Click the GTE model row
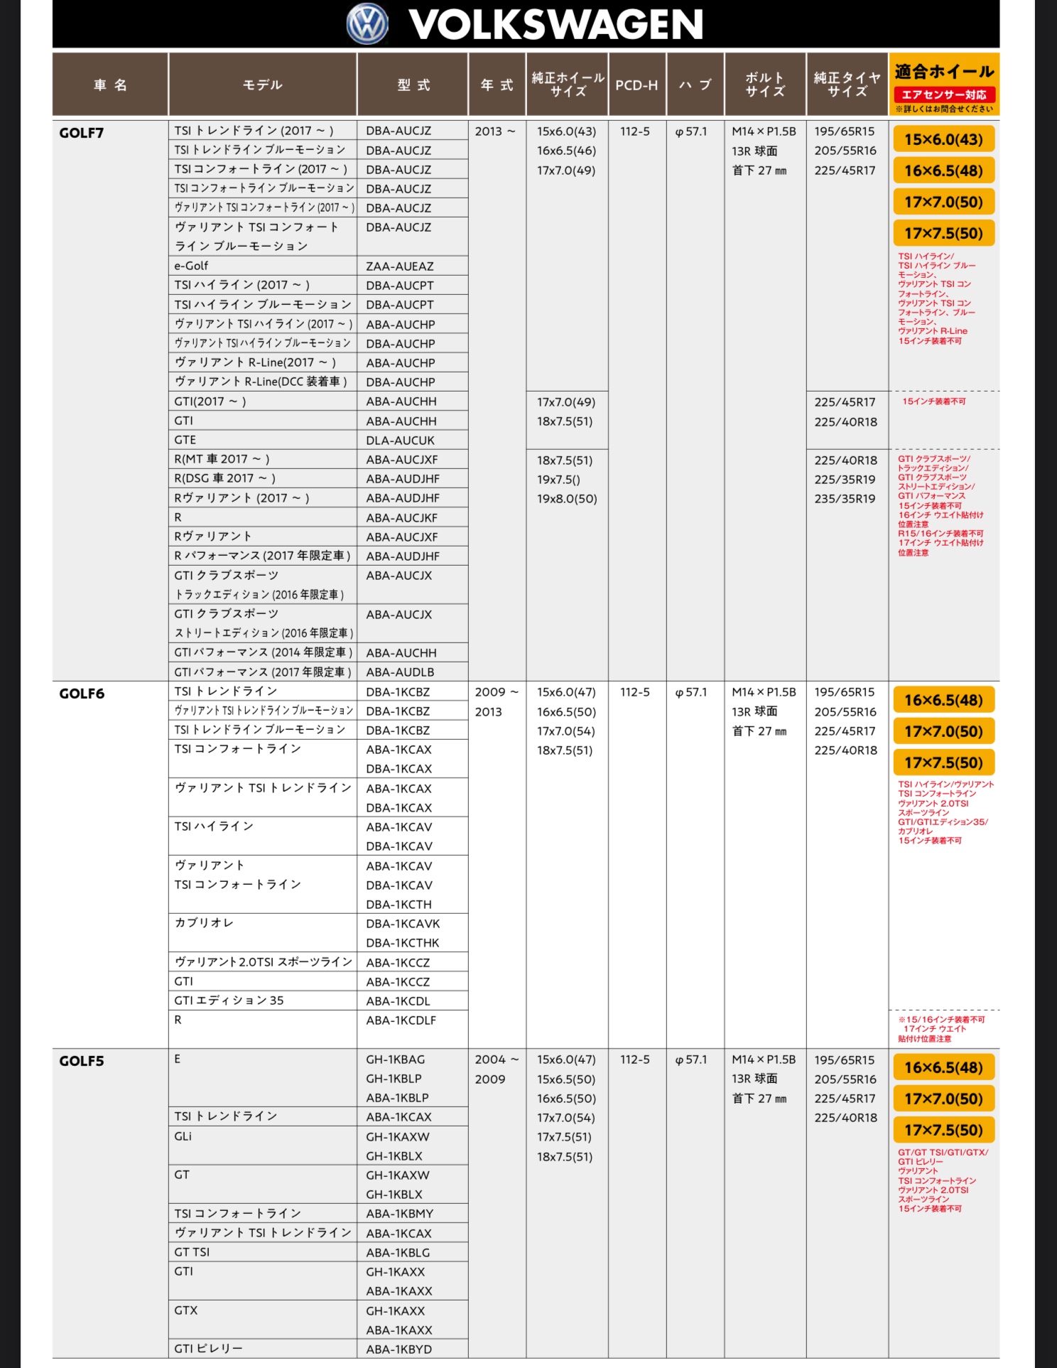Screen dimensions: 1057x1368 point(263,440)
